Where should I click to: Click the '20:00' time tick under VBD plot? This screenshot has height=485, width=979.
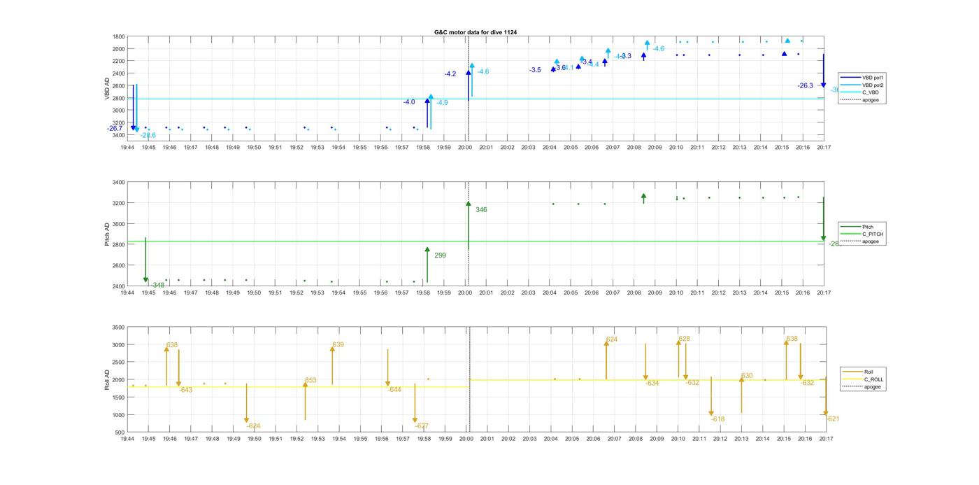coord(465,148)
